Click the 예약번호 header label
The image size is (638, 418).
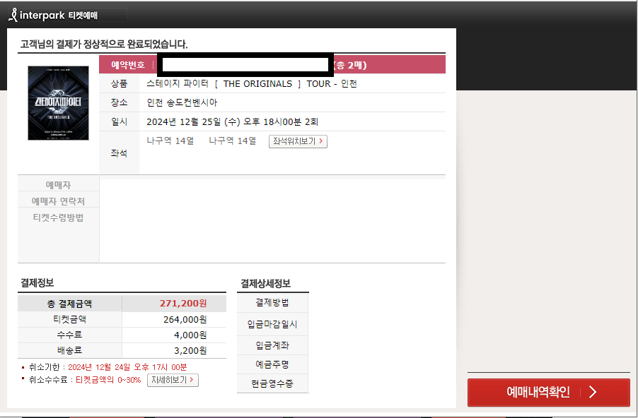click(128, 65)
